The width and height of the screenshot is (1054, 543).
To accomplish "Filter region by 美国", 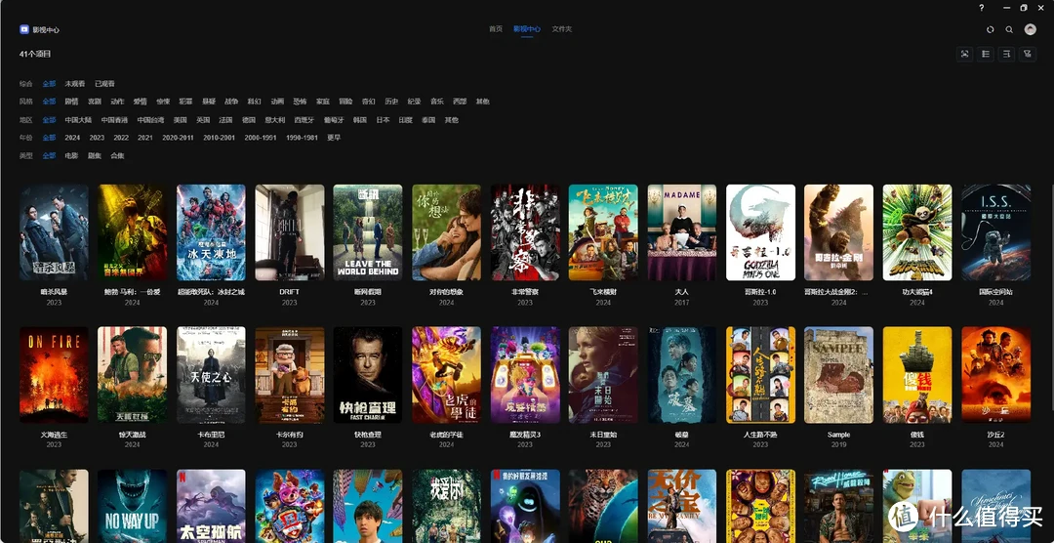I will [181, 120].
